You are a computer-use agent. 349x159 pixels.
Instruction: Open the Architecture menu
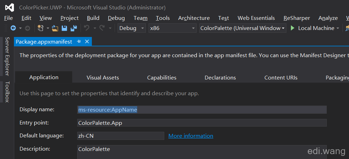point(194,18)
